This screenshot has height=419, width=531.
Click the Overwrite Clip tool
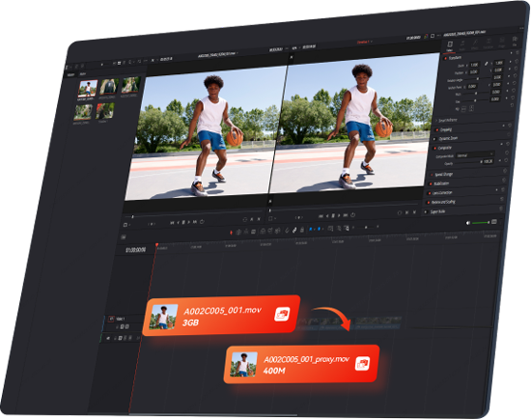pyautogui.click(x=270, y=231)
